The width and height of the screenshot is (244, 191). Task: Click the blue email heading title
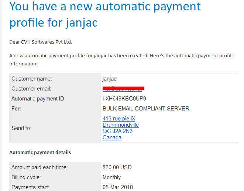tap(105, 15)
